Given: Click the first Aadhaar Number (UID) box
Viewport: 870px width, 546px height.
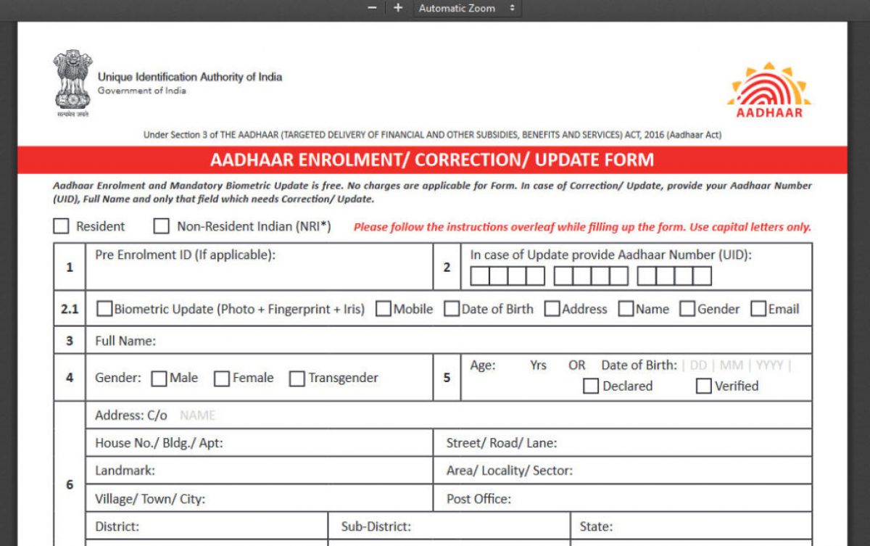Looking at the screenshot, I should [481, 276].
